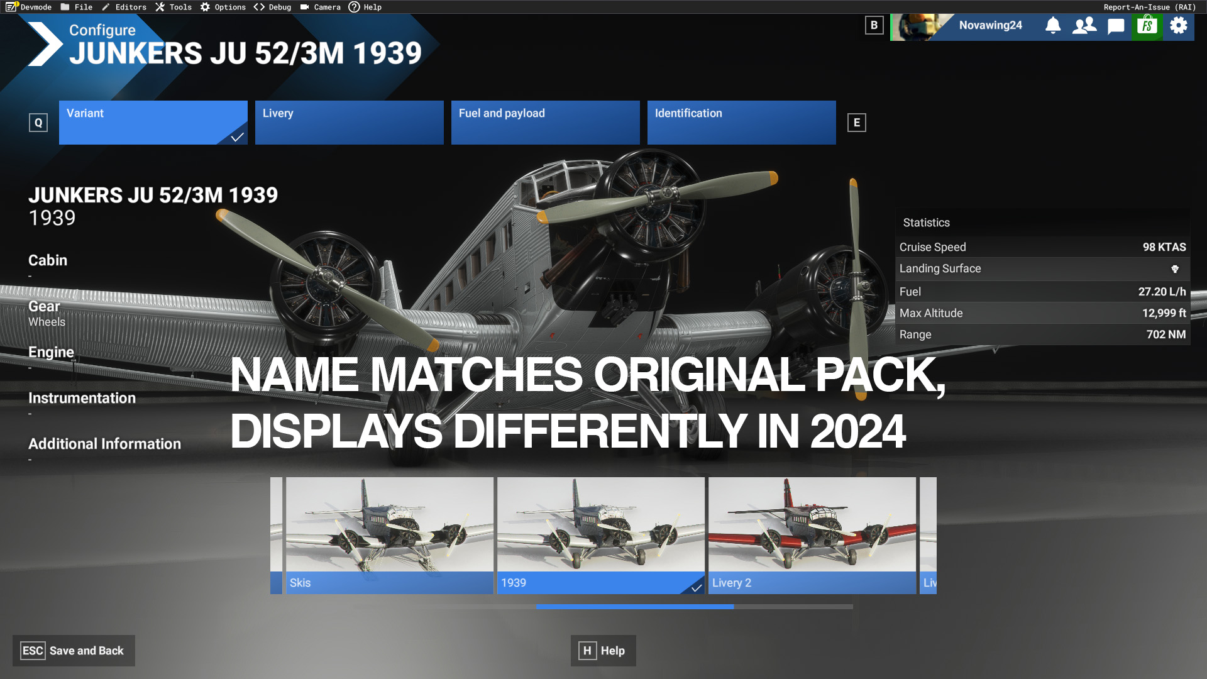
Task: Click Report-An-Issue (RAI)
Action: pos(1149,7)
